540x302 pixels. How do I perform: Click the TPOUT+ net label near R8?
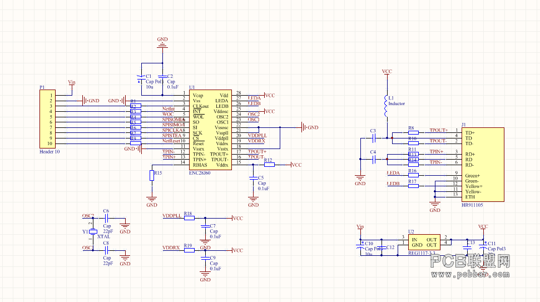tap(438, 130)
